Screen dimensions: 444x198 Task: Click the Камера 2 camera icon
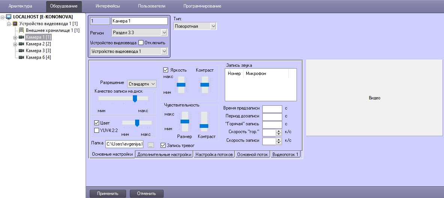pos(21,44)
